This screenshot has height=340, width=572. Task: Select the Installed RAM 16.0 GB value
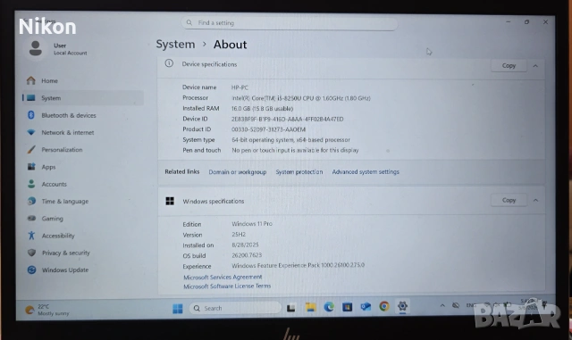[262, 109]
